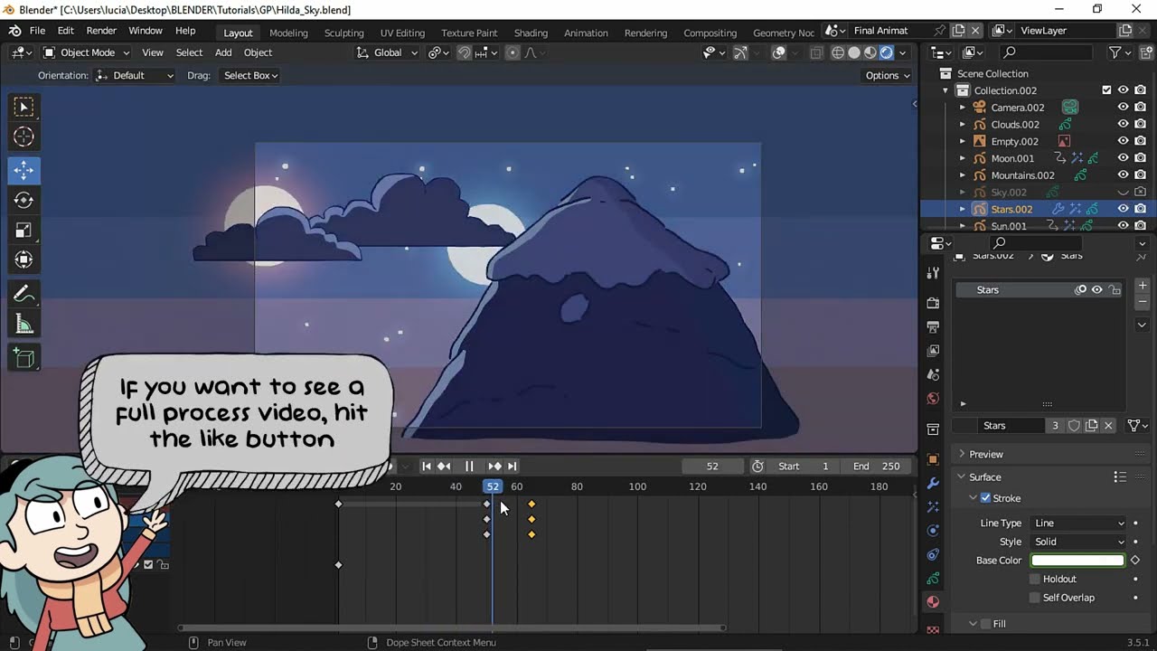Screen dimensions: 1157x651
Task: Add a new material slot with plus button
Action: click(1143, 286)
